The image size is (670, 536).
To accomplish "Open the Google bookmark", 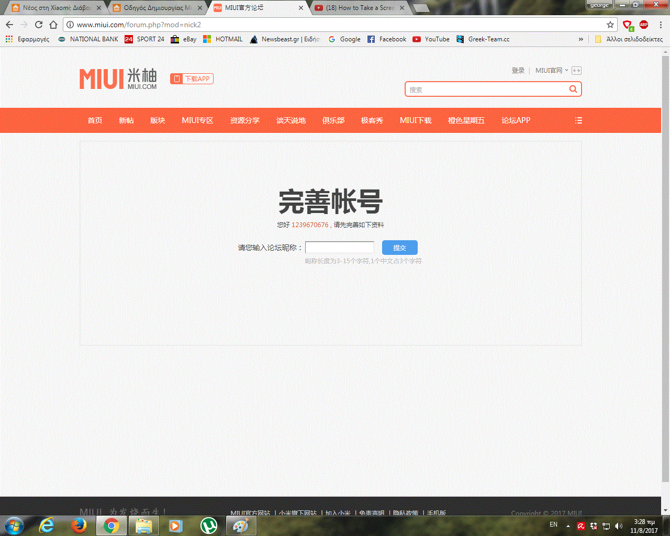I will click(x=344, y=39).
